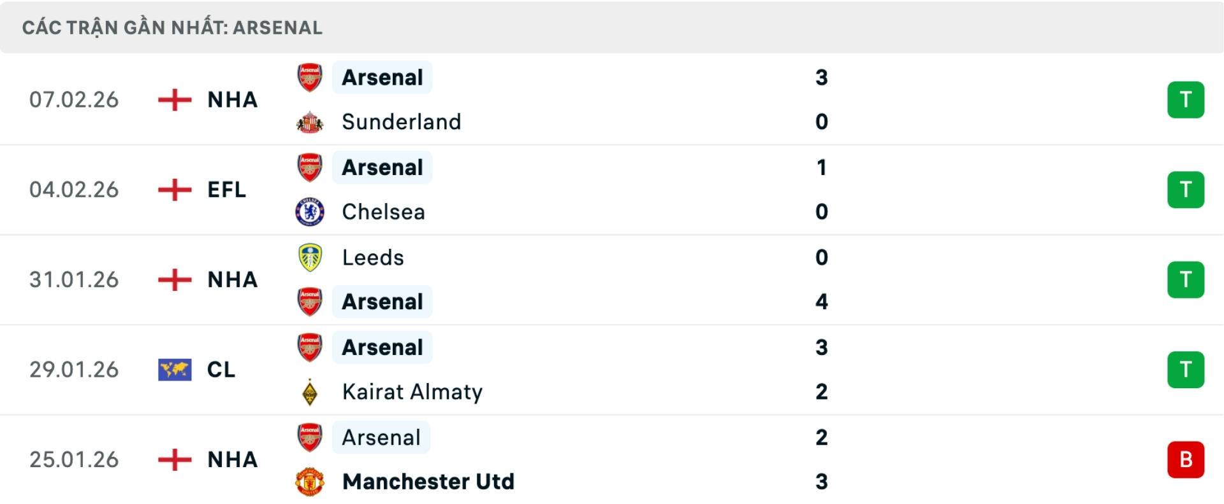Image resolution: width=1224 pixels, height=504 pixels.
Task: Click the England flag beside NHA on 07.02.26
Action: (173, 100)
